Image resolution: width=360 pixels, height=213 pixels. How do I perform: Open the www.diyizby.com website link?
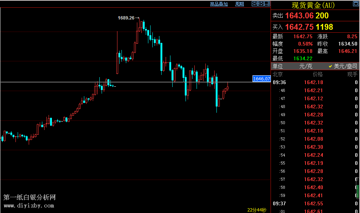point(29,206)
